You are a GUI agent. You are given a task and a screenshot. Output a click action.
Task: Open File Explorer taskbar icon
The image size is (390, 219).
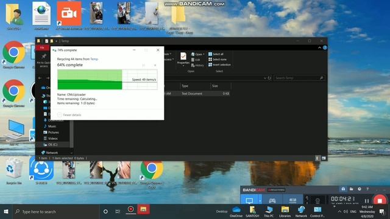pos(143,210)
